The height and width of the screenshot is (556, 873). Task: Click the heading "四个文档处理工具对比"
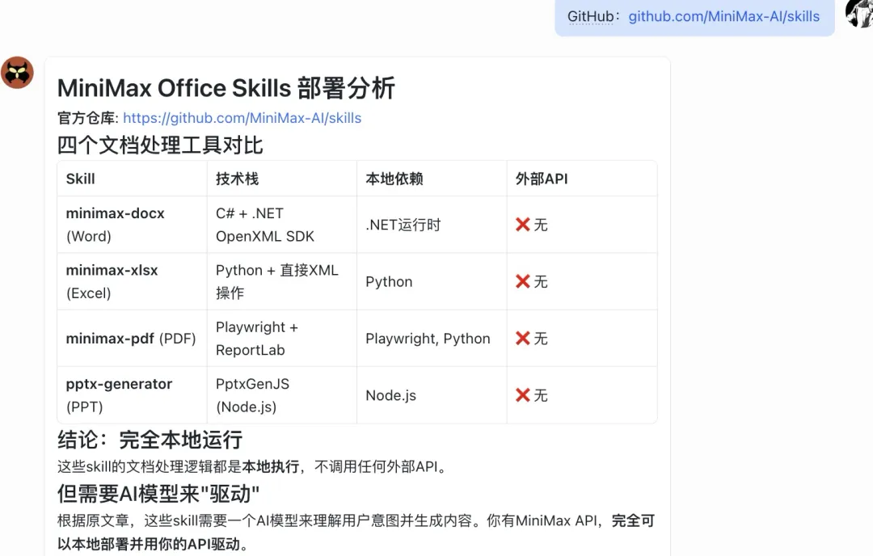click(x=160, y=145)
